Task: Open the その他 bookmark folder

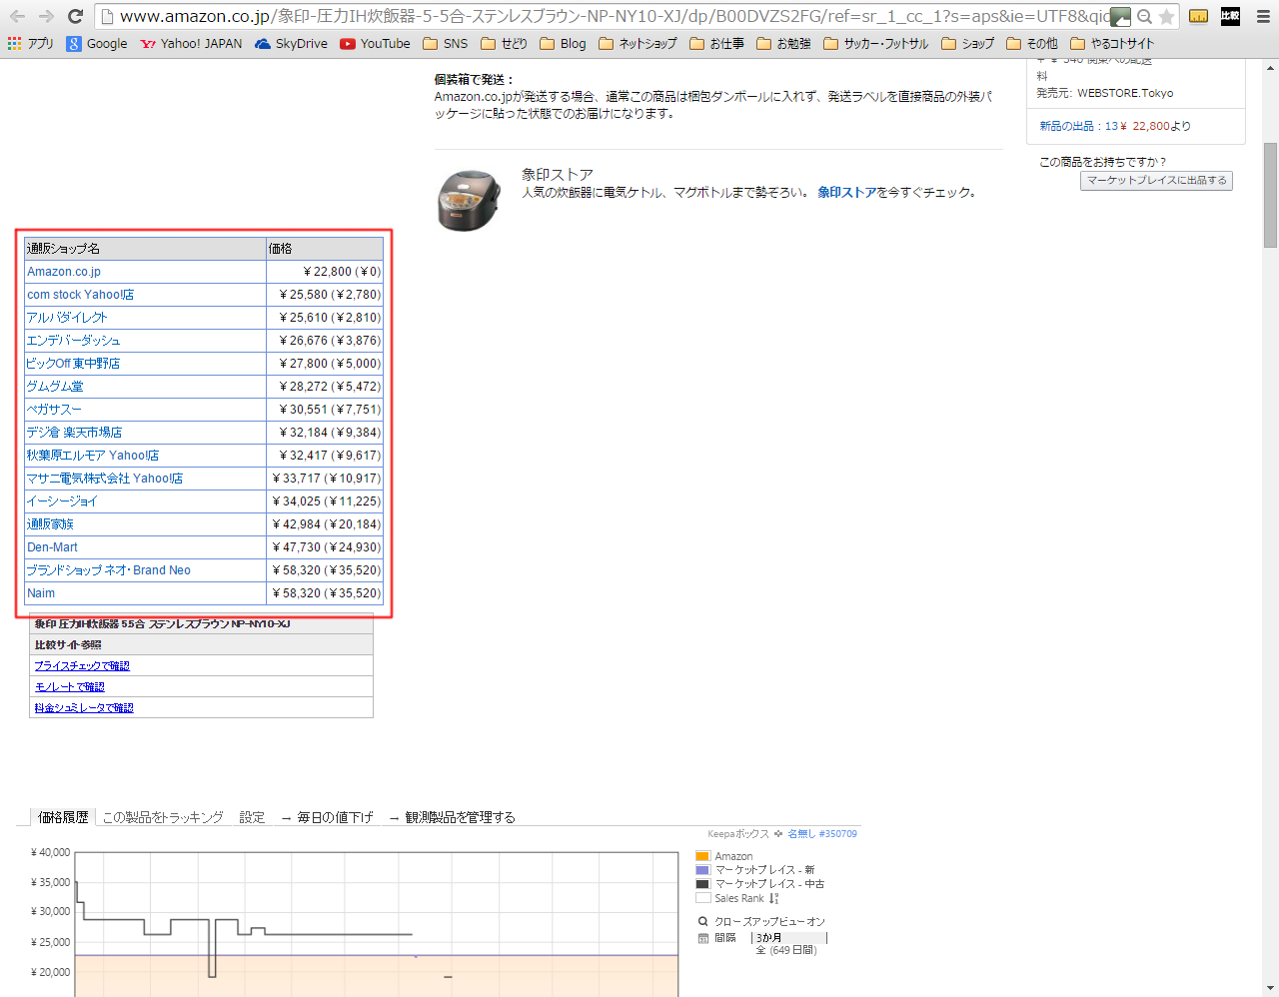Action: coord(1032,44)
